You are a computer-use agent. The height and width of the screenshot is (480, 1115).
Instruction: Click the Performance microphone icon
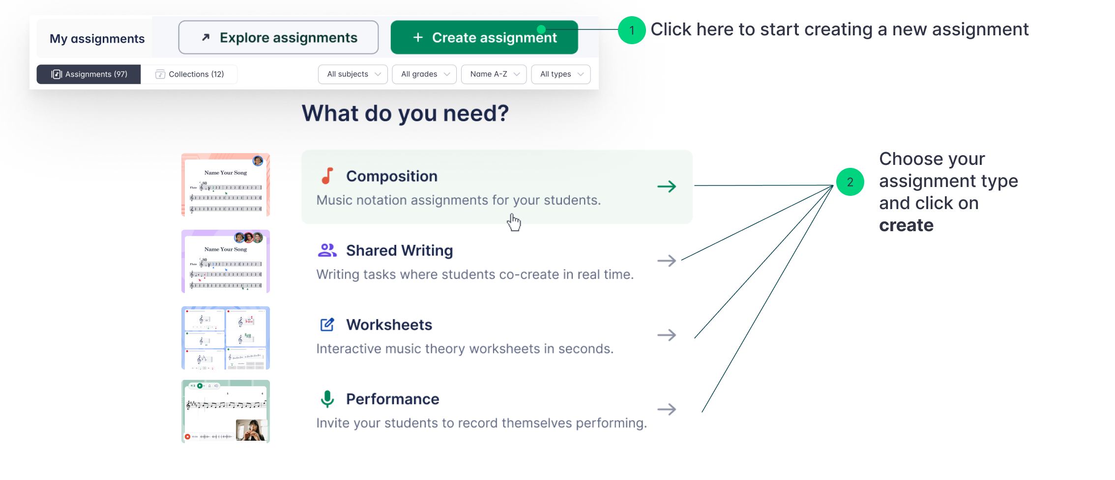tap(327, 399)
